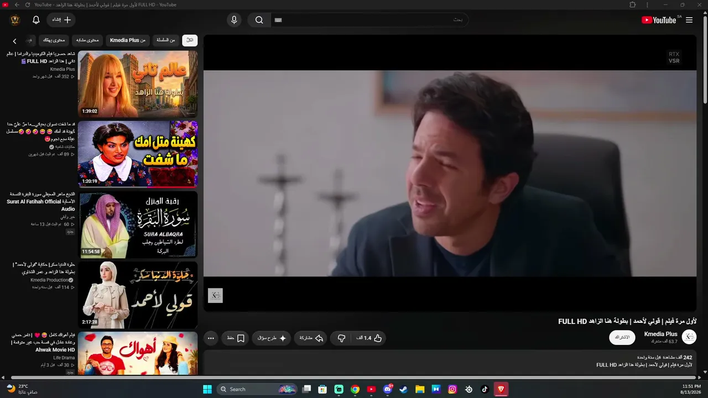
Task: Like the video with the thumbs-up
Action: coord(369,338)
